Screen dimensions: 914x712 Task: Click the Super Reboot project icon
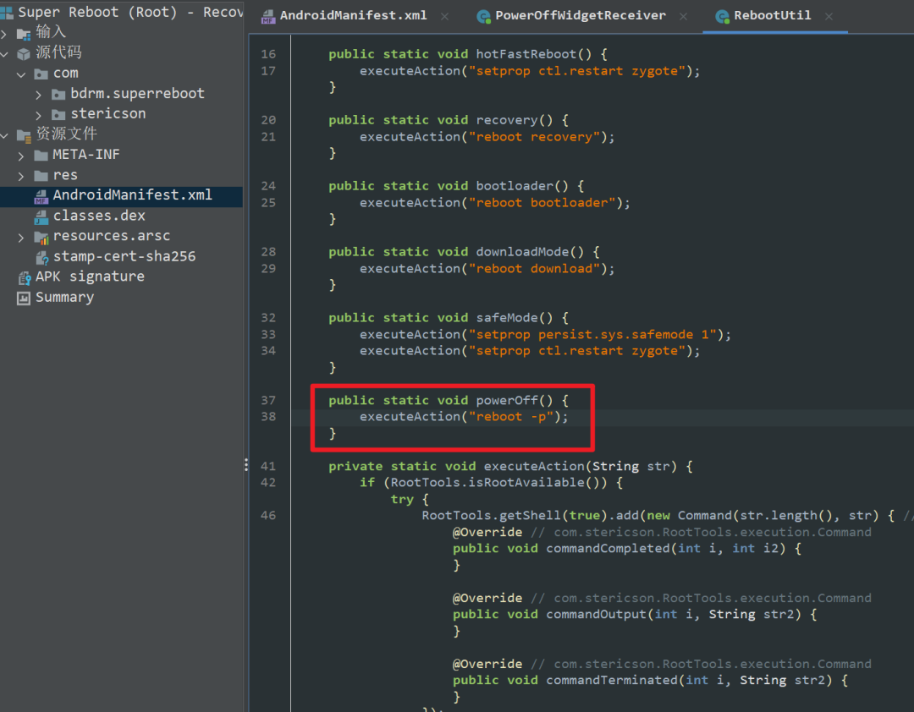pos(7,13)
